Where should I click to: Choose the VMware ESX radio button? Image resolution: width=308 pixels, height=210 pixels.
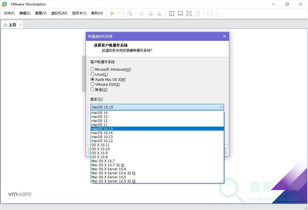click(92, 84)
